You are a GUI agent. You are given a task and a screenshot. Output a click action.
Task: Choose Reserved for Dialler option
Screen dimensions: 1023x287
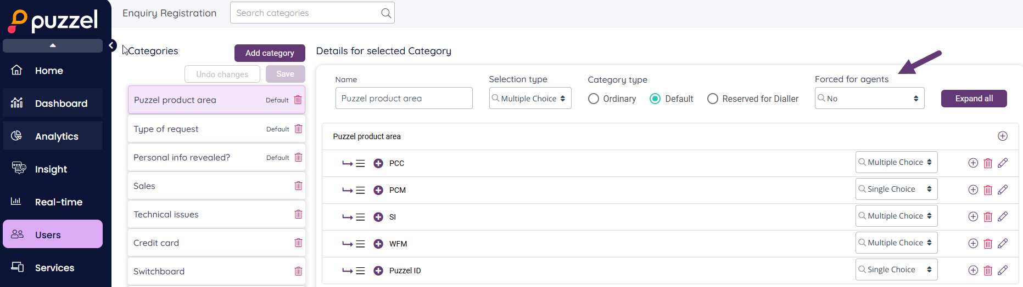coord(713,99)
